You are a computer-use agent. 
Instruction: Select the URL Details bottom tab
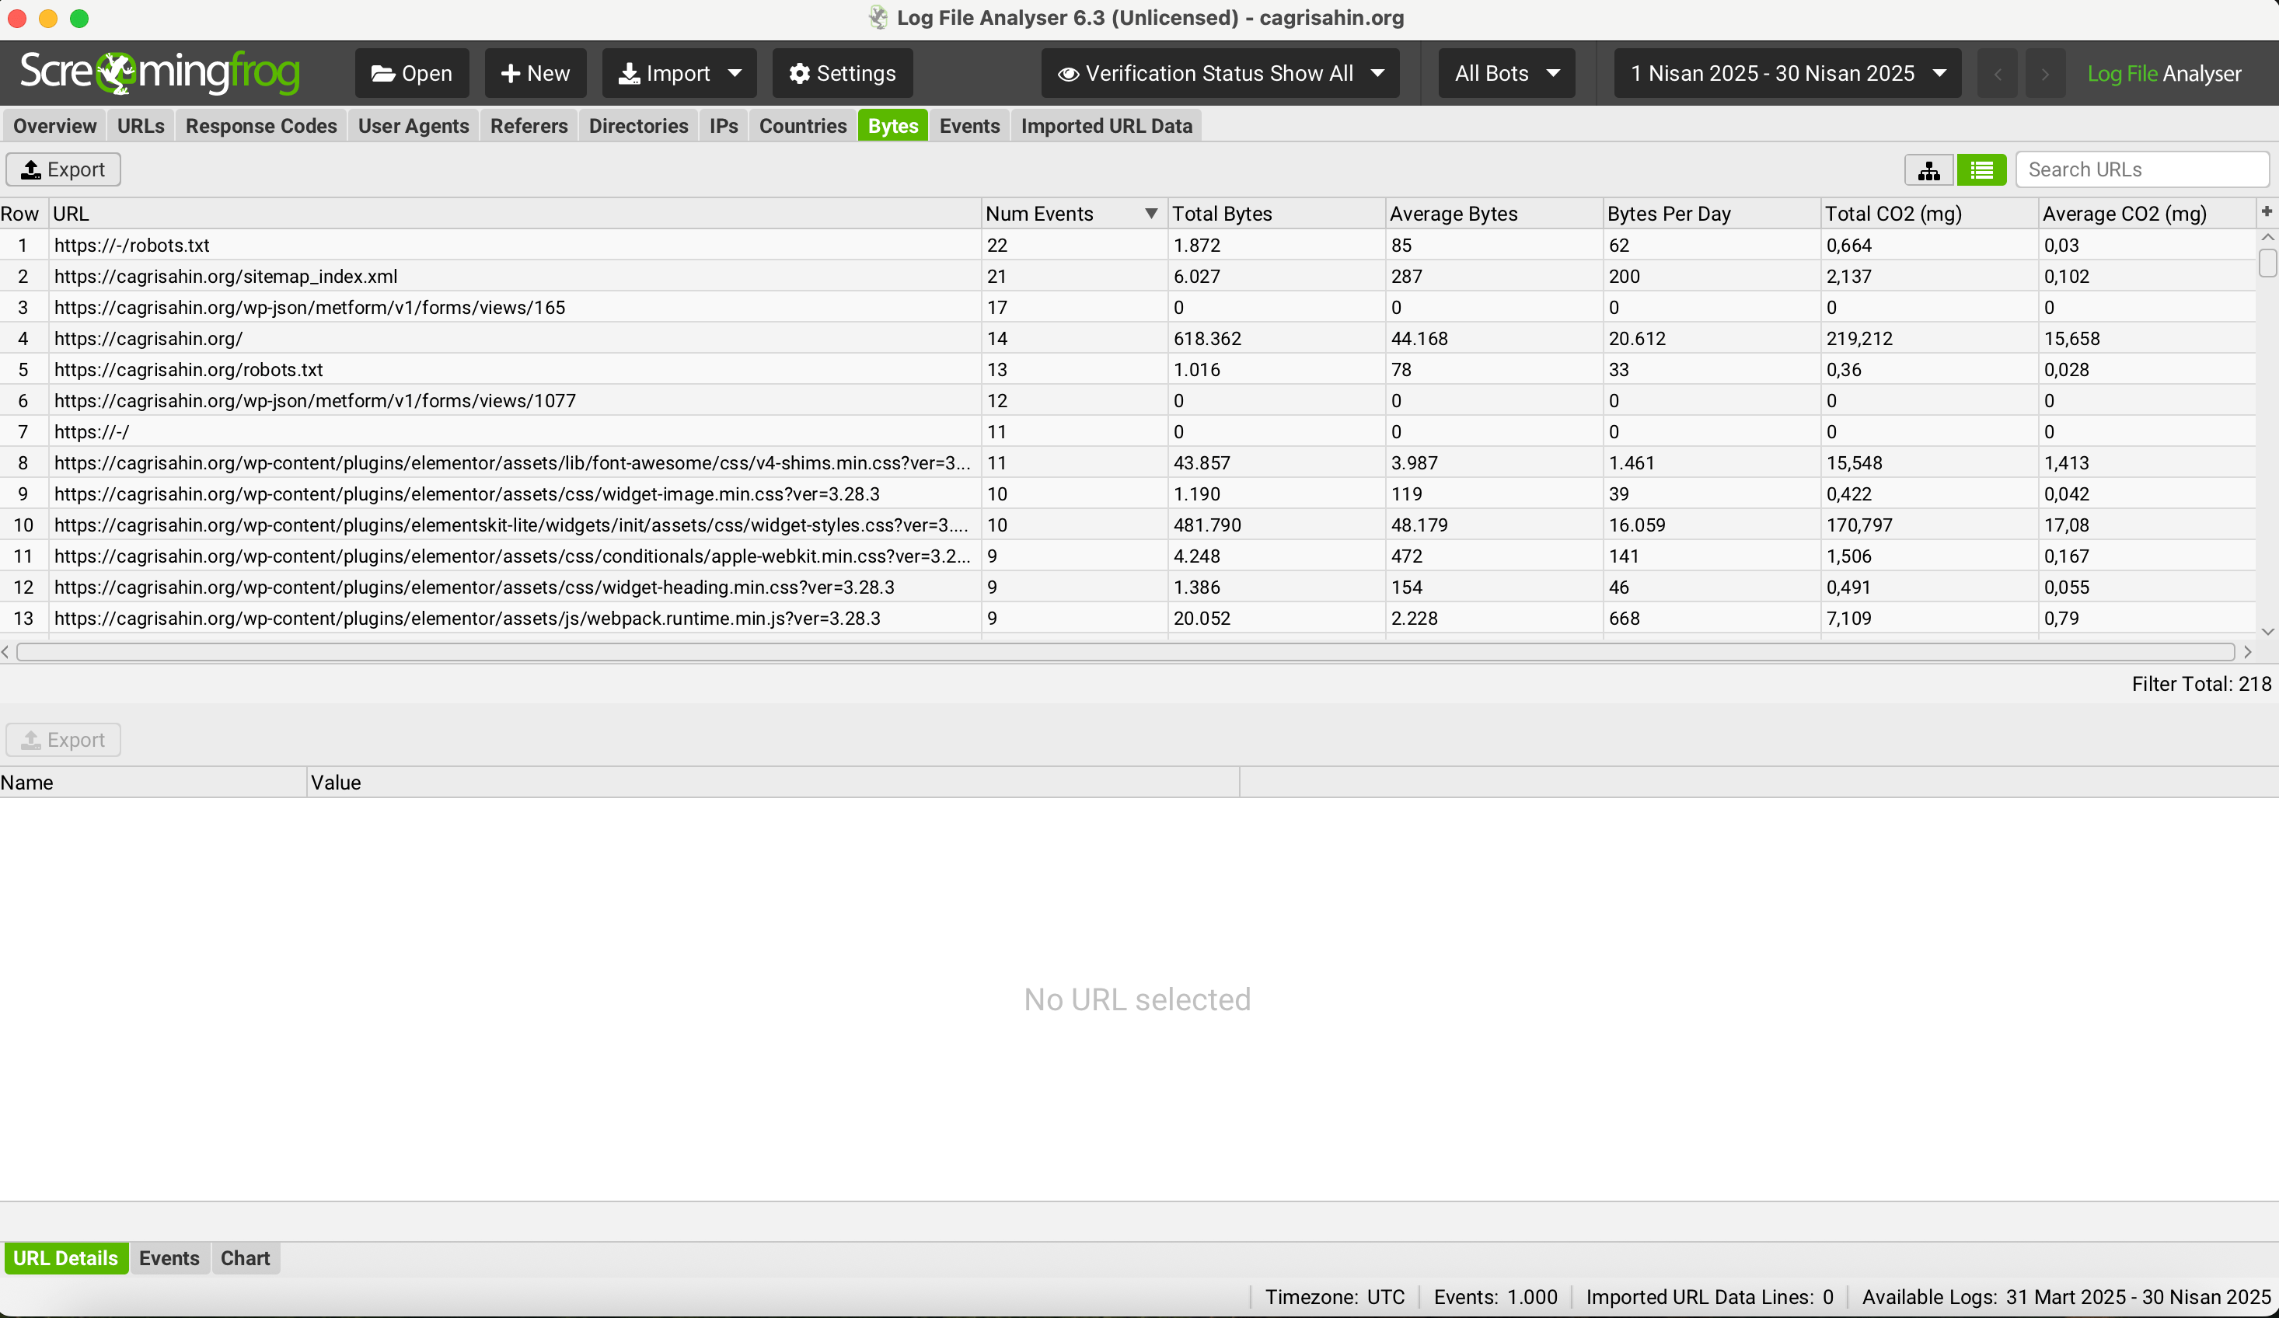65,1257
